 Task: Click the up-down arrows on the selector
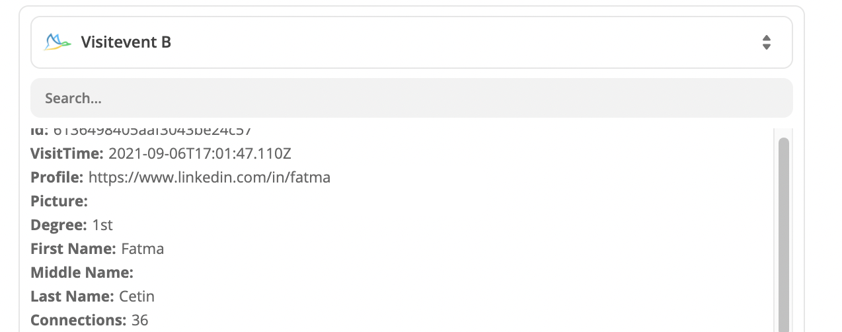(x=766, y=42)
